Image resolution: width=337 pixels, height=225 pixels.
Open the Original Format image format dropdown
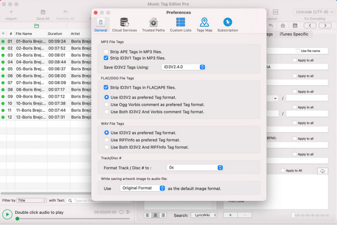143,188
